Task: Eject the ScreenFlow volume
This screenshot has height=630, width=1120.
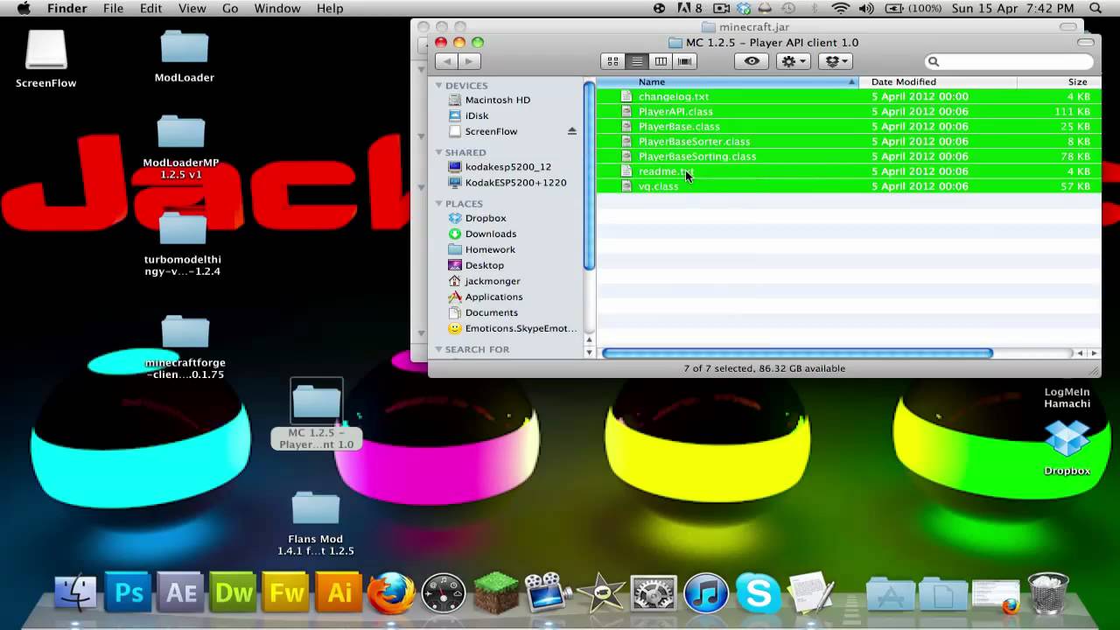Action: tap(572, 131)
